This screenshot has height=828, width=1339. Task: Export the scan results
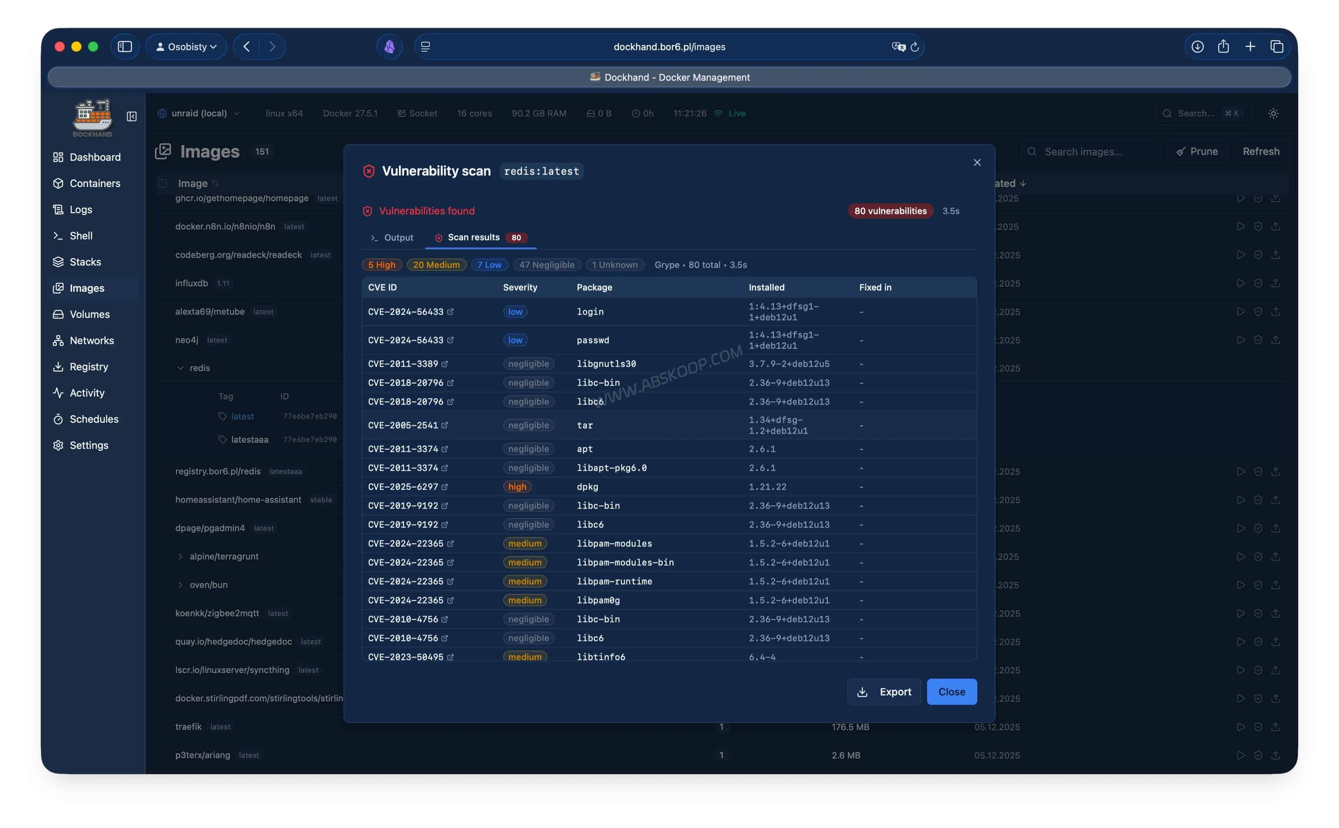pyautogui.click(x=884, y=692)
